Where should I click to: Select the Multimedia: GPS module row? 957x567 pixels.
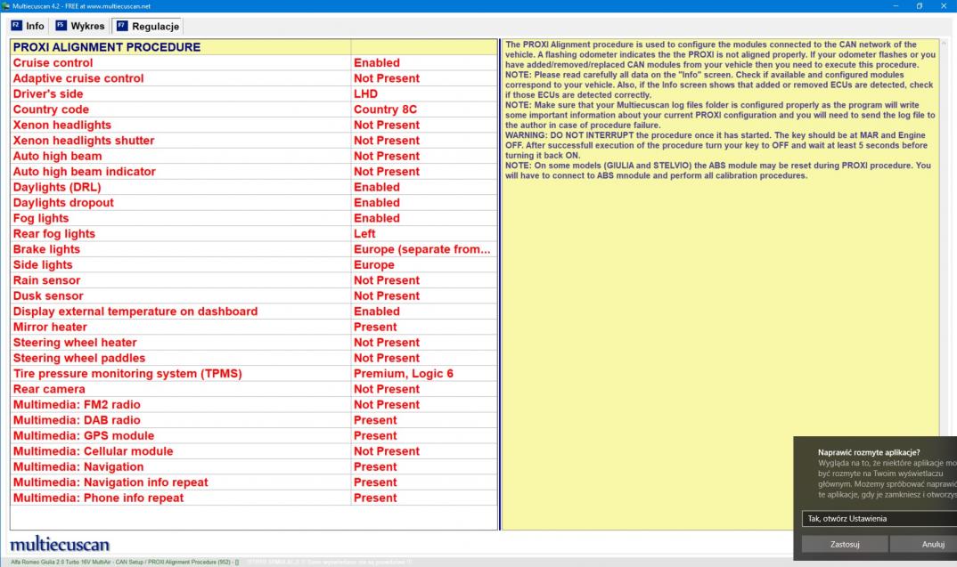pos(254,436)
